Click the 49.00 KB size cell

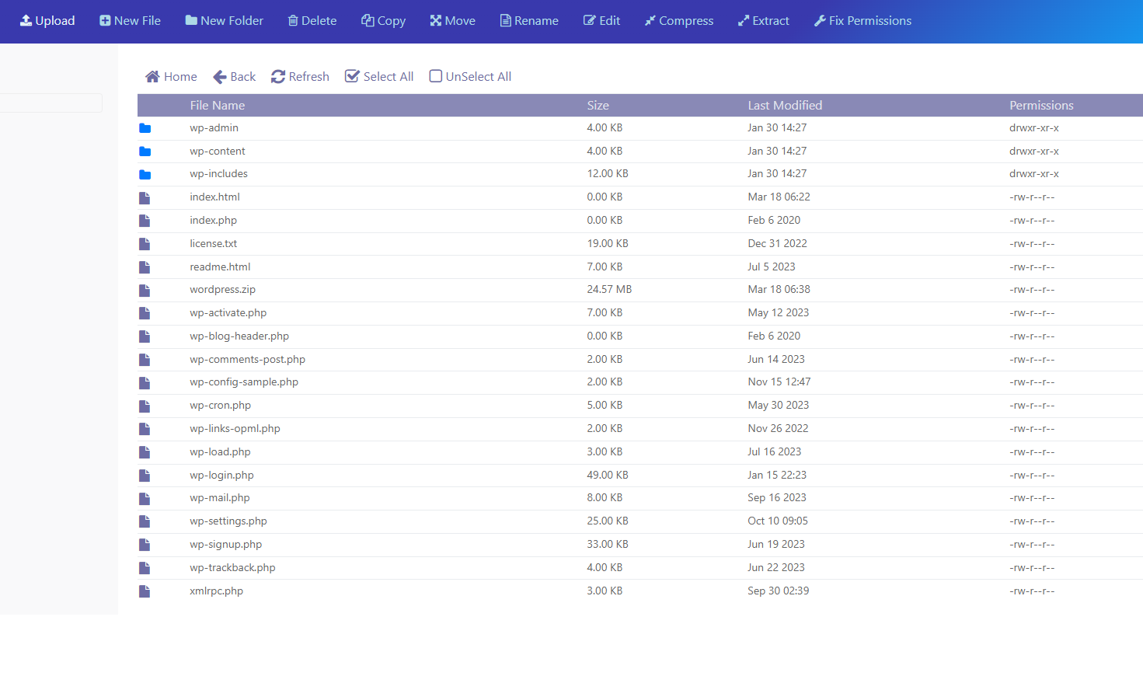pyautogui.click(x=608, y=475)
